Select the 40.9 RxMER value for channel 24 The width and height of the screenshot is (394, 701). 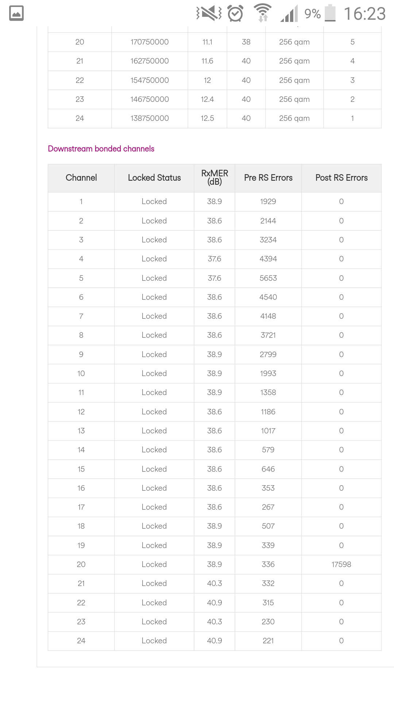click(x=215, y=641)
